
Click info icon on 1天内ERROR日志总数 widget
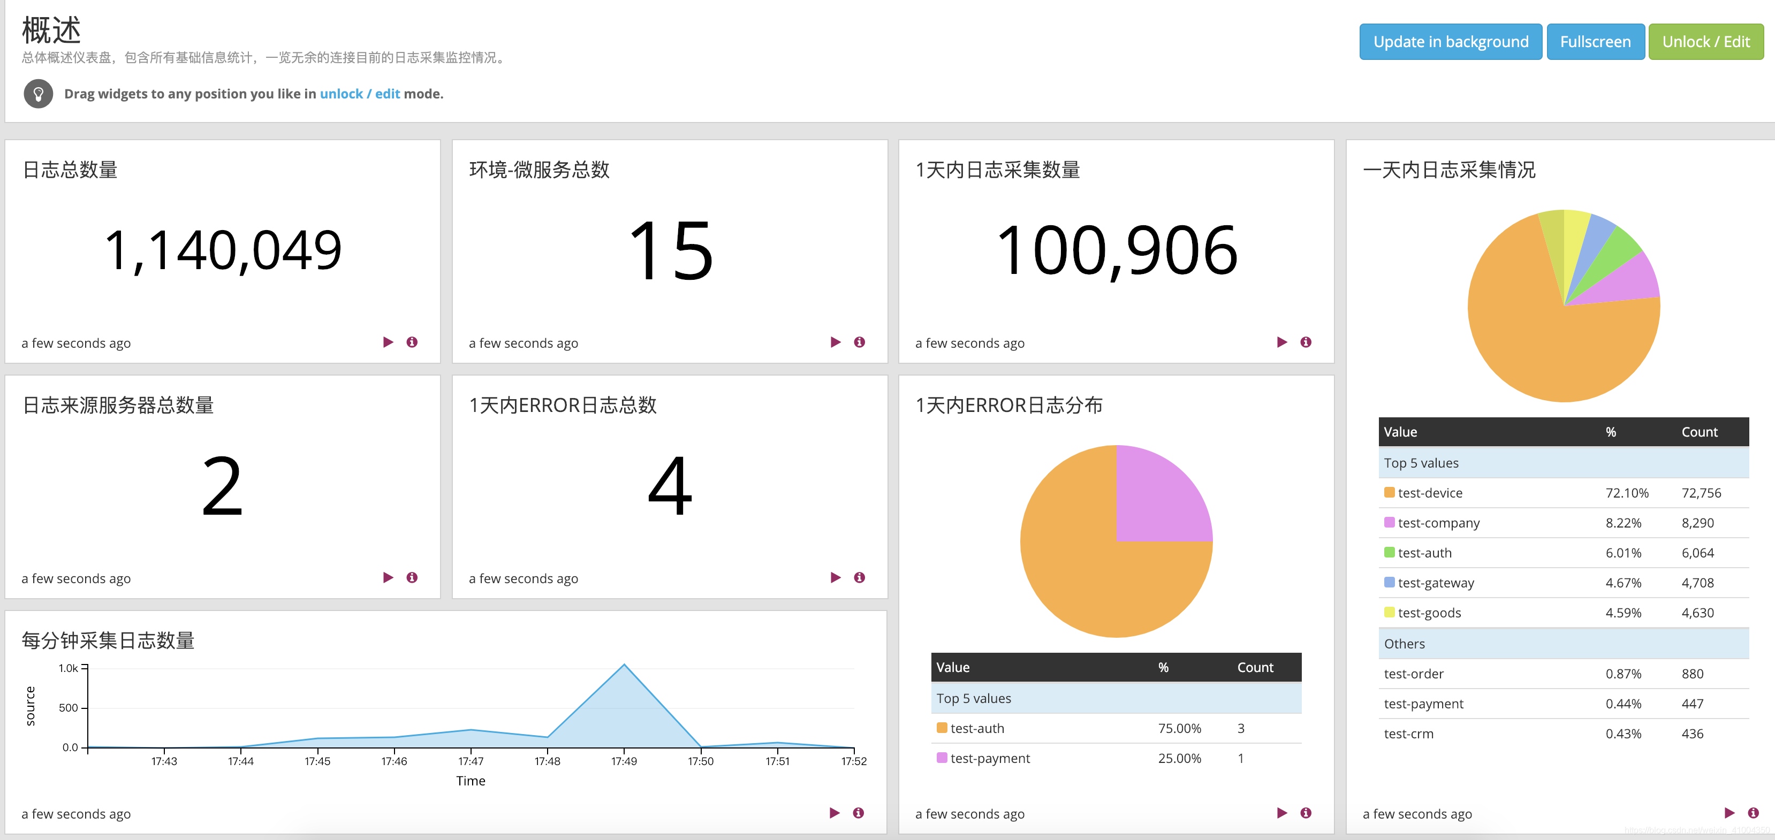(859, 578)
